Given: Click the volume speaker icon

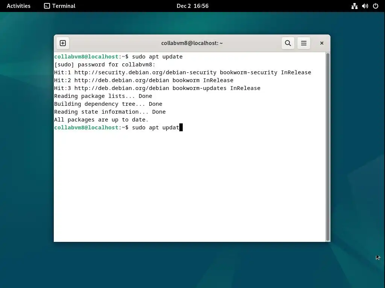Looking at the screenshot, I should pos(365,6).
